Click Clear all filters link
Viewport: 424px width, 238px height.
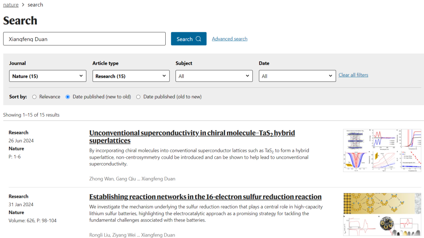coord(353,75)
